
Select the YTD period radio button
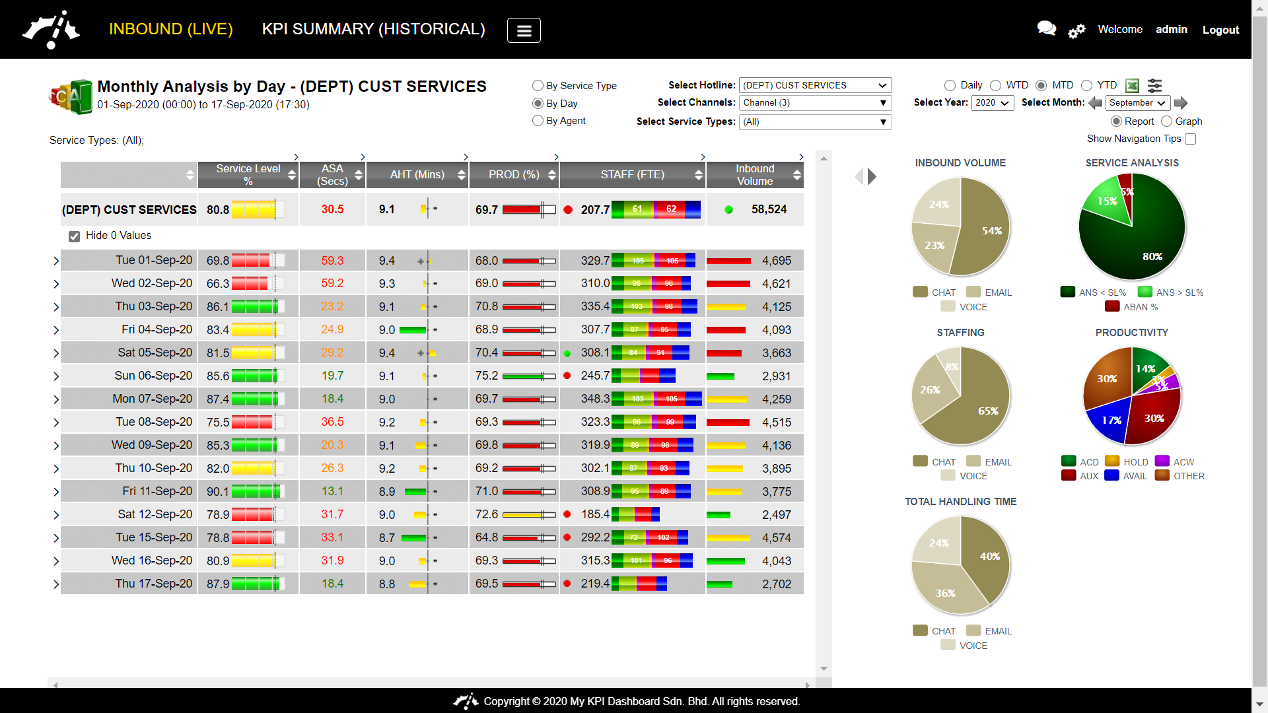tap(1086, 85)
